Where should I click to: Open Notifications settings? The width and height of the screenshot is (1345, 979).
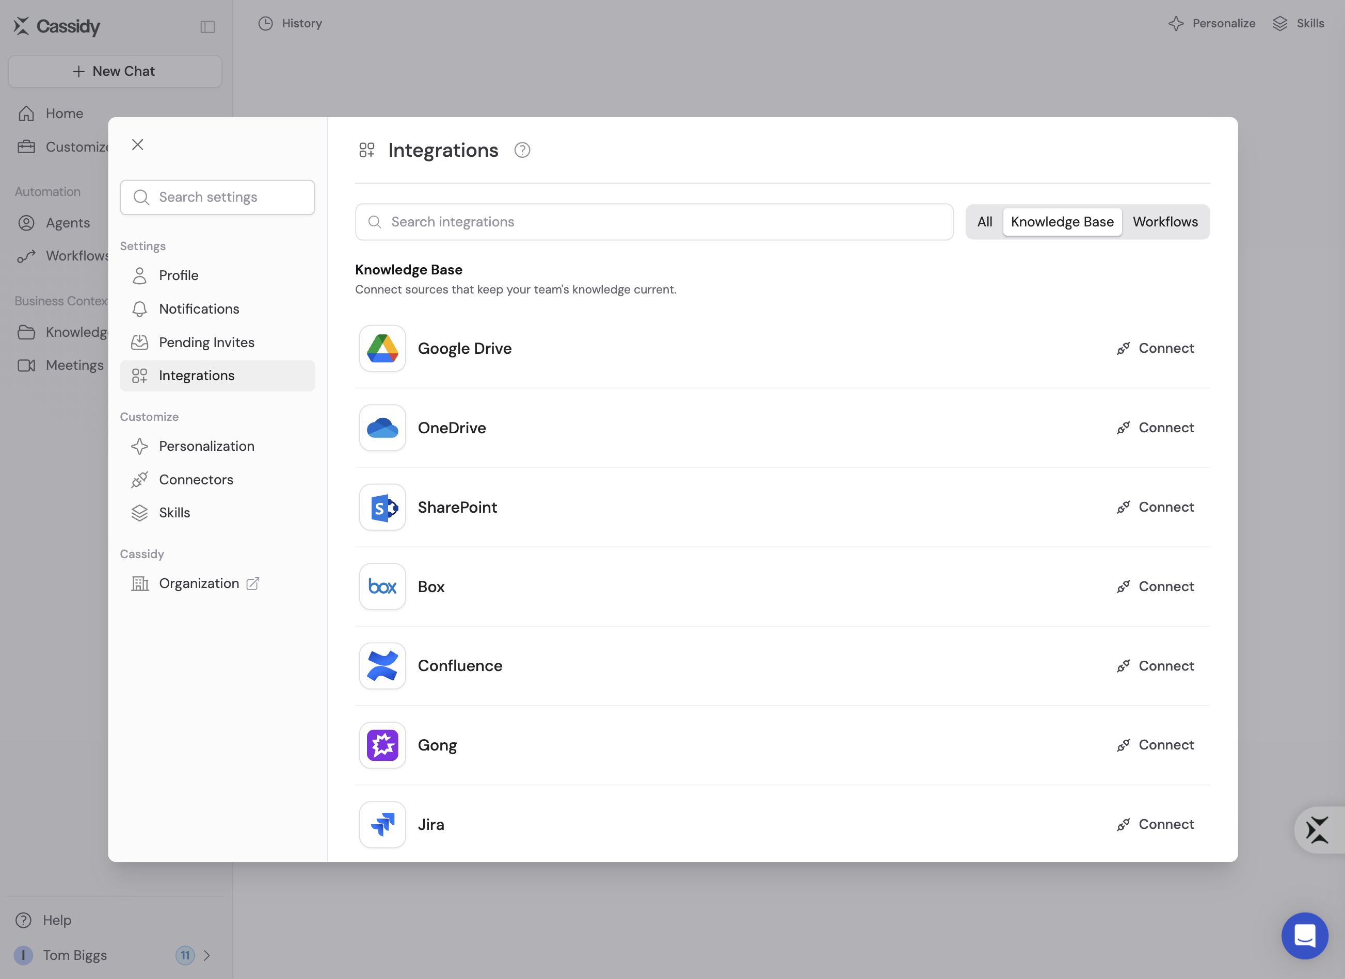pyautogui.click(x=217, y=309)
